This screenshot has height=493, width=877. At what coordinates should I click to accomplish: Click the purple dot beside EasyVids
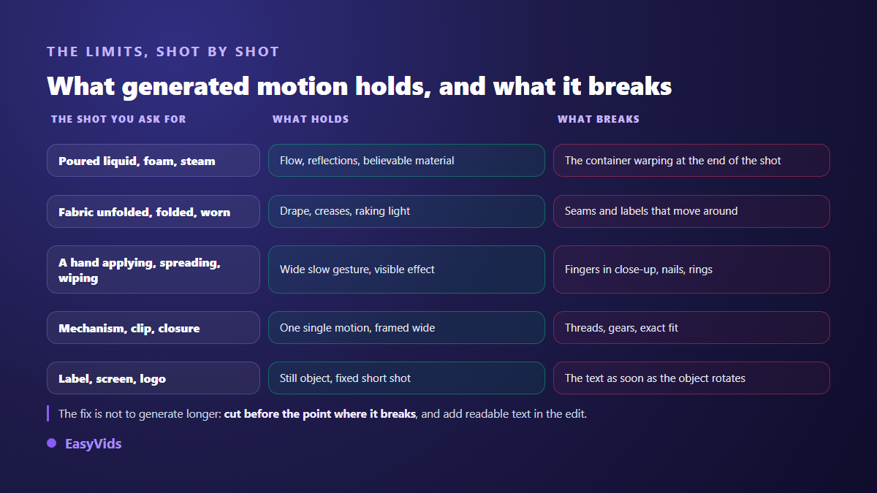coord(52,443)
